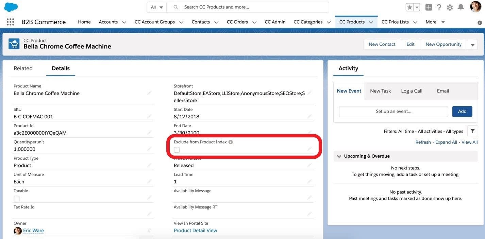Open the CC Admin tab
This screenshot has width=485, height=239.
pyautogui.click(x=275, y=22)
